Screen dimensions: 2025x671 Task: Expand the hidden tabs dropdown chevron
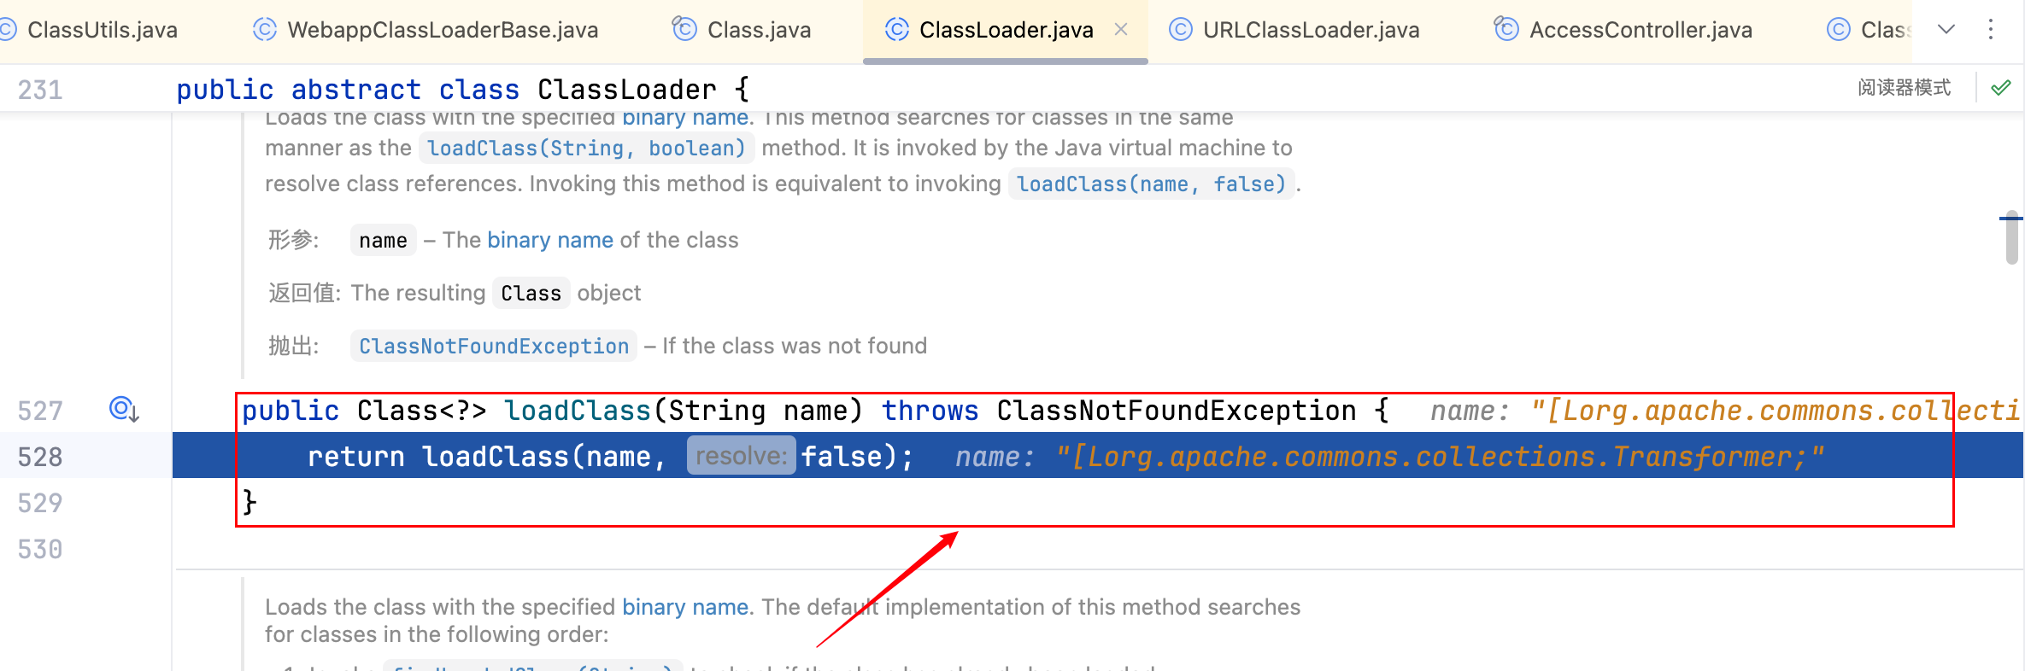(x=1946, y=30)
